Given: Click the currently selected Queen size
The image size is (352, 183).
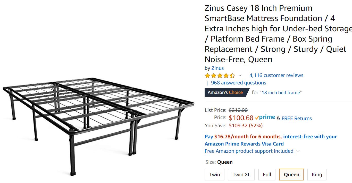Looking at the screenshot, I should tap(291, 175).
